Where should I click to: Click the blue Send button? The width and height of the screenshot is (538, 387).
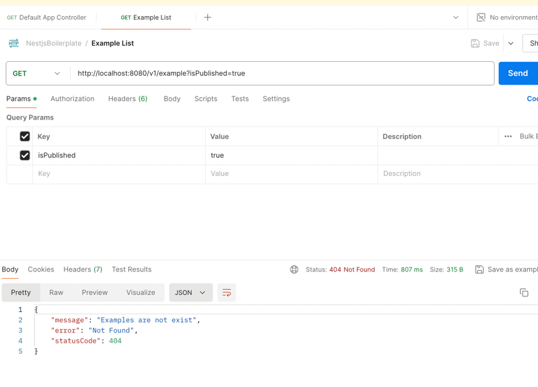tap(518, 73)
